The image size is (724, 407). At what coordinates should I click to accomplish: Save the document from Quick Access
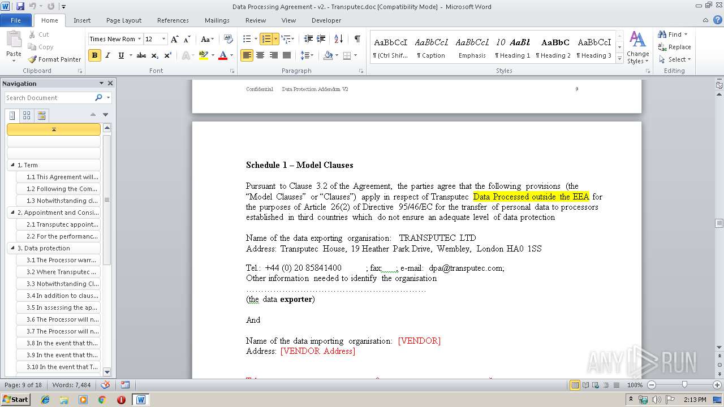tap(20, 6)
